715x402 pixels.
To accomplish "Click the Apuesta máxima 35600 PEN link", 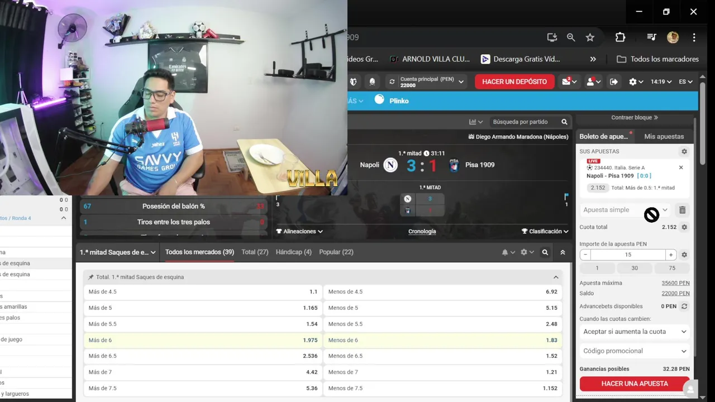I will 675,283.
